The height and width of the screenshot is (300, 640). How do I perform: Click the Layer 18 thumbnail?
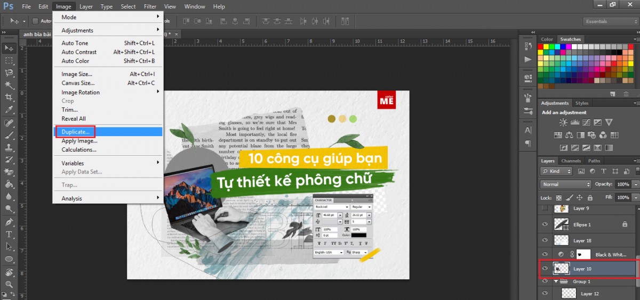(x=562, y=240)
